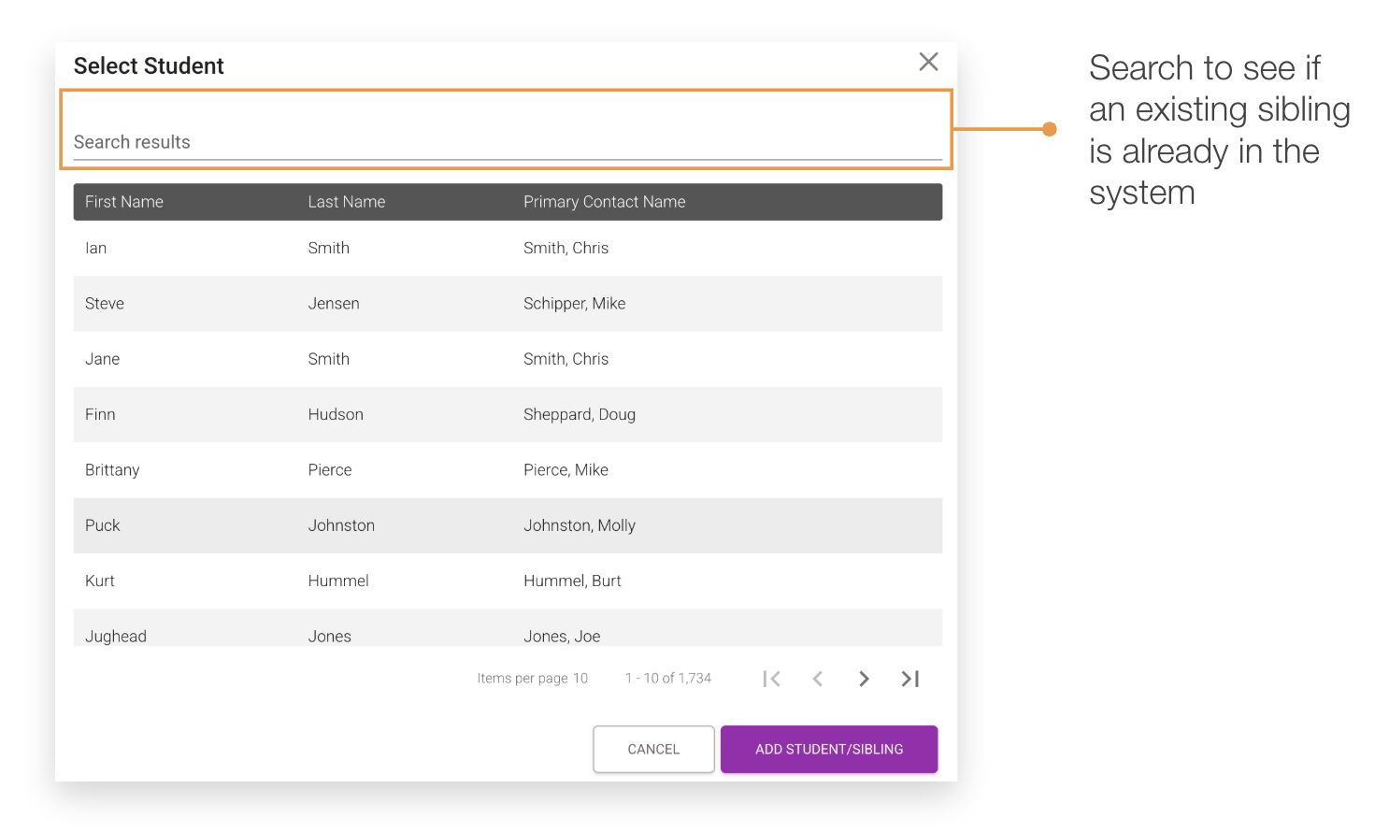
Task: Click the orange callout connector dot
Action: tap(1051, 129)
